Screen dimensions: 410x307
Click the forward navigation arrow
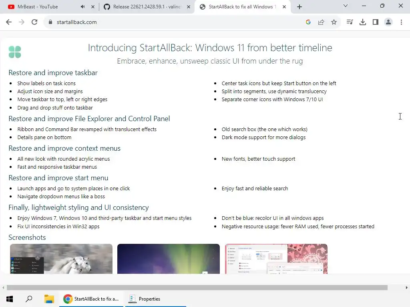22,22
